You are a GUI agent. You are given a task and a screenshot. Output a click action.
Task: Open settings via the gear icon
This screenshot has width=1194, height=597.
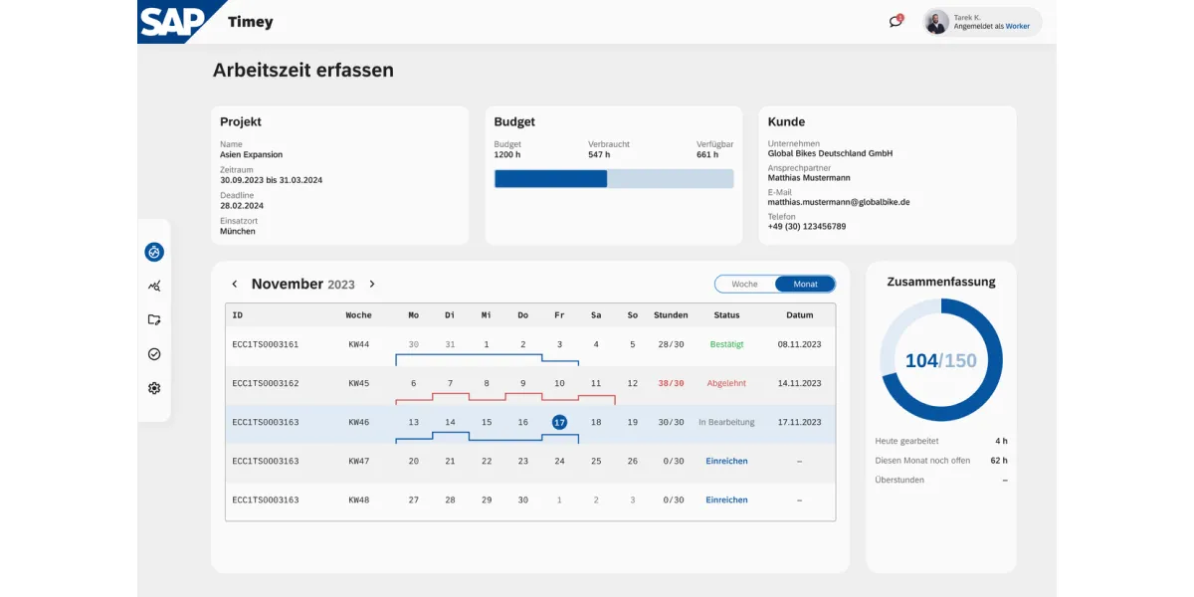point(154,388)
